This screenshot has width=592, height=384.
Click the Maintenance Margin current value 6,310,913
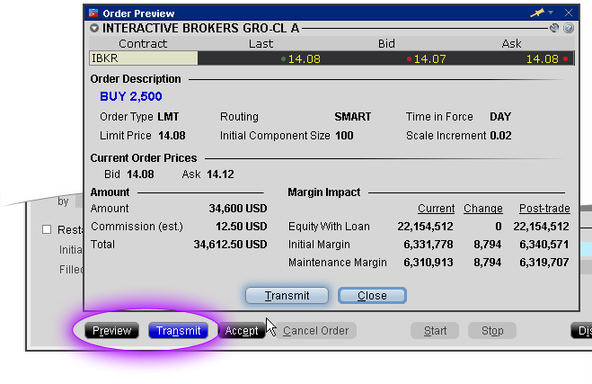pos(429,263)
